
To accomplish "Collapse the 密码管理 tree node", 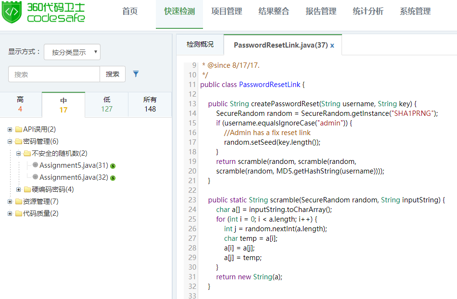I will tap(10, 141).
